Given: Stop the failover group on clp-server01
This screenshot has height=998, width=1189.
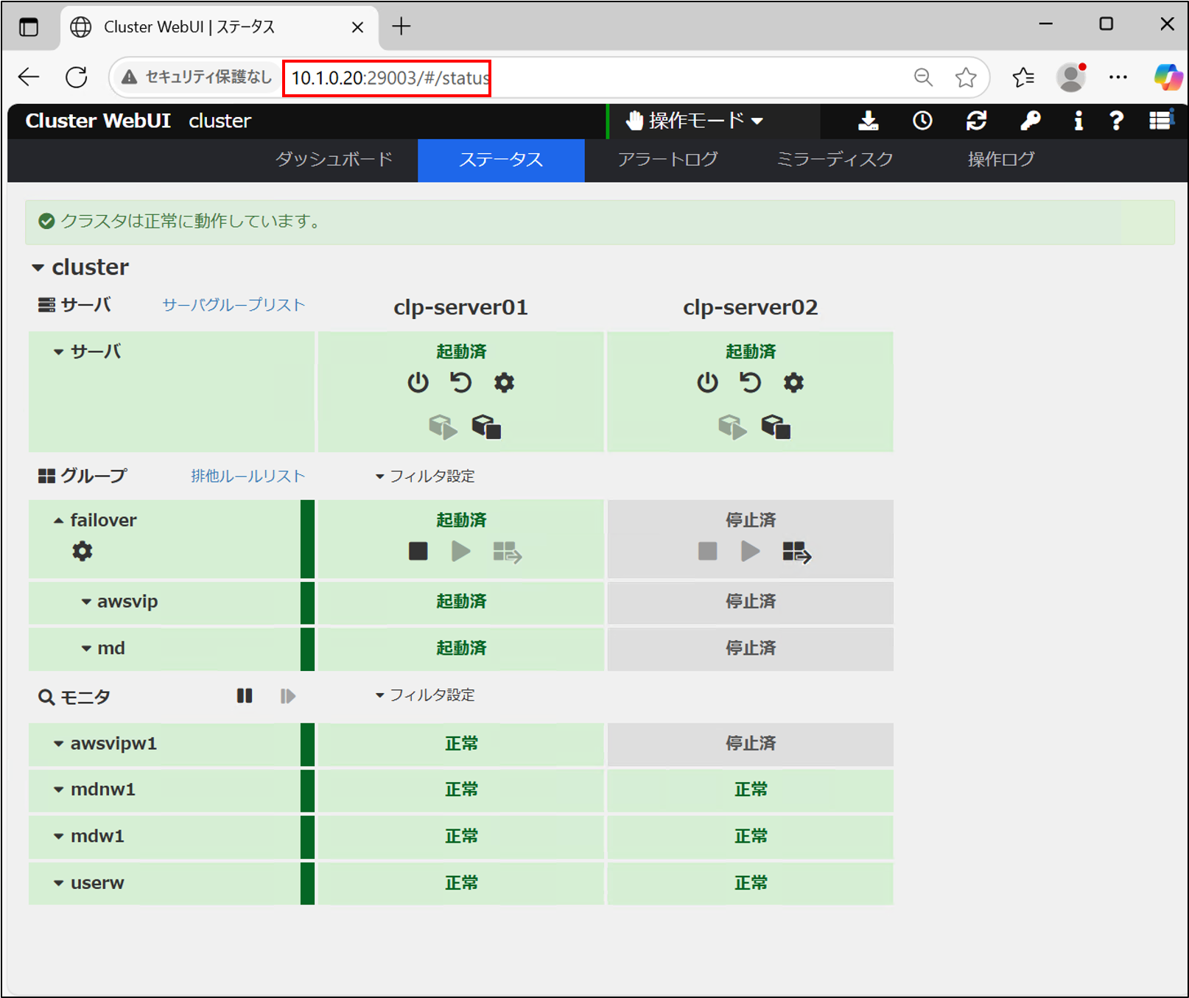Looking at the screenshot, I should 418,551.
